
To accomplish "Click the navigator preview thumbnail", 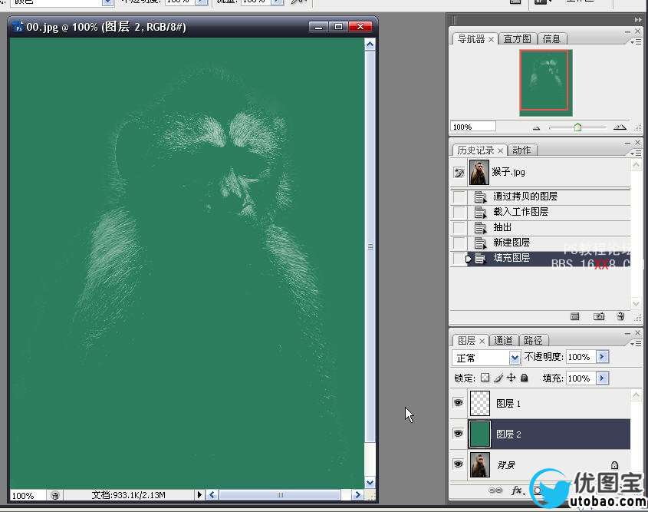I will coord(545,83).
